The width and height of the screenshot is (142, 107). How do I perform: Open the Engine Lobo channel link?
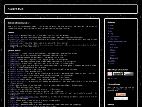[x=14, y=91]
